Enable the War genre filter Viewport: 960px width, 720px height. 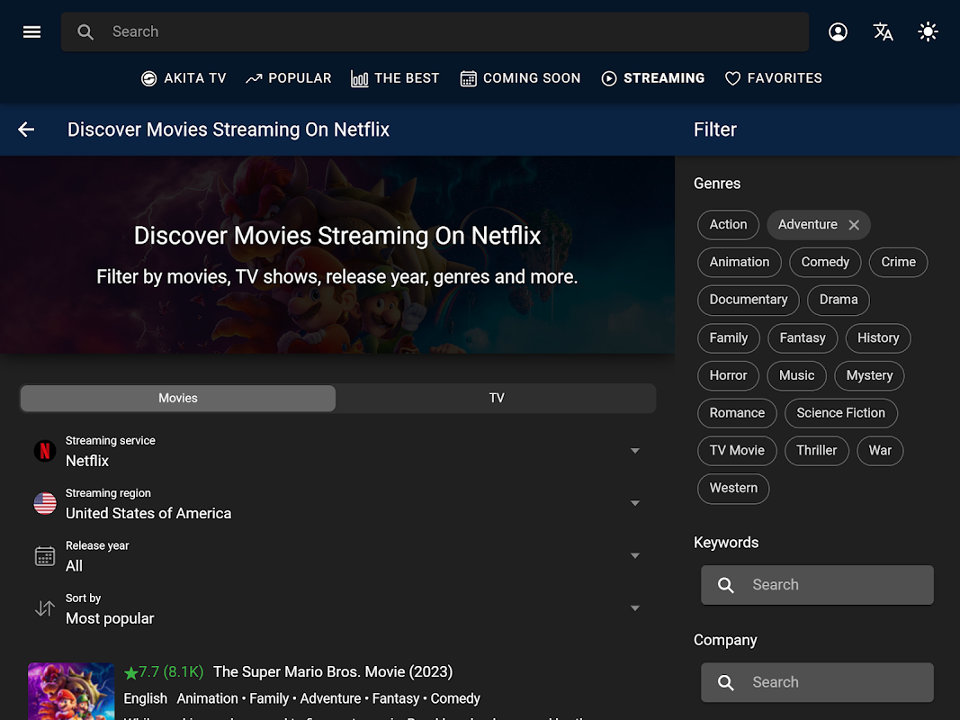(x=880, y=451)
